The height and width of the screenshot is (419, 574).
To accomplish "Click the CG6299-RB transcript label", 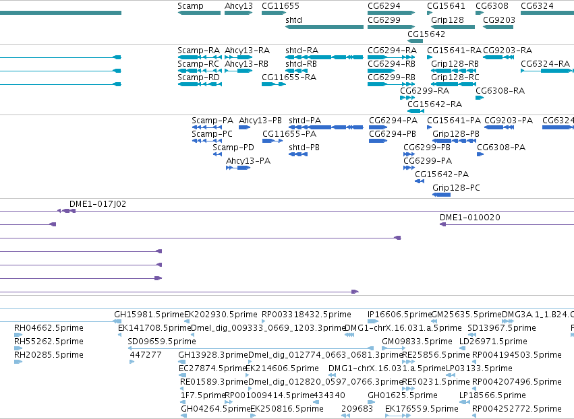I will (x=392, y=77).
